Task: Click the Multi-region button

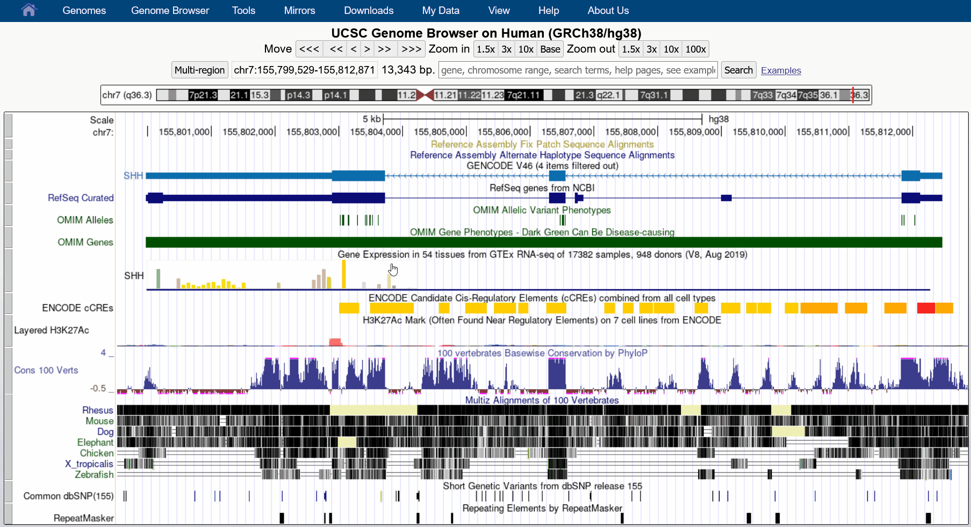Action: 199,69
